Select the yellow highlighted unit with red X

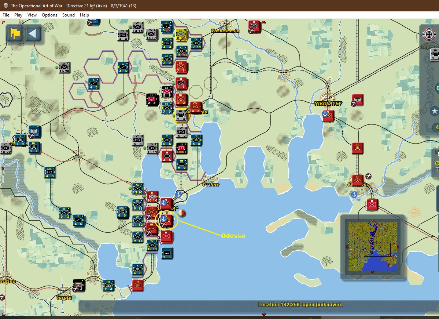click(x=181, y=35)
